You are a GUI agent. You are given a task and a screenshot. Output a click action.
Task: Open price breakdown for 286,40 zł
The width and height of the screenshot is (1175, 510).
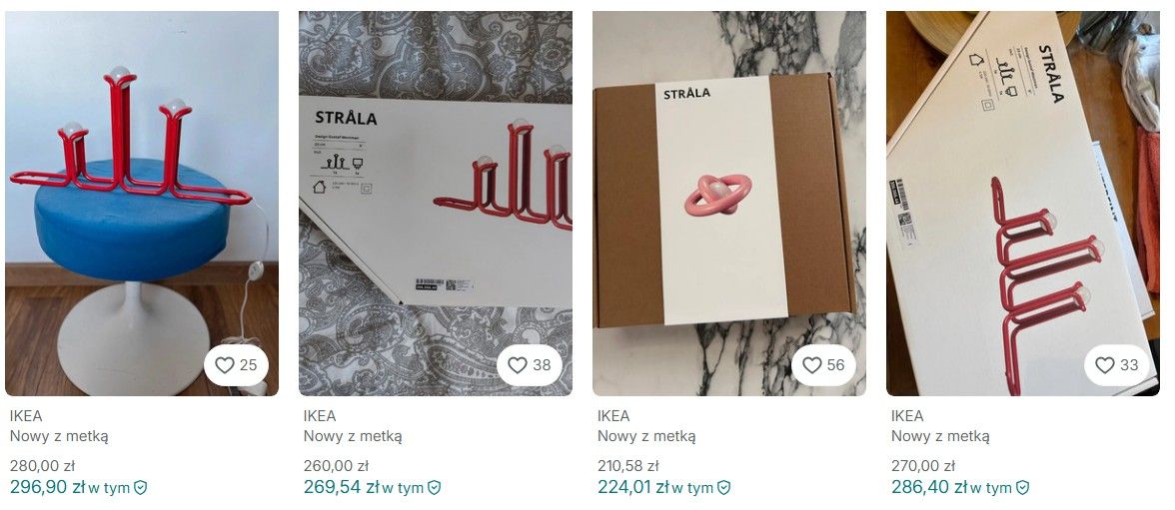pos(928,487)
